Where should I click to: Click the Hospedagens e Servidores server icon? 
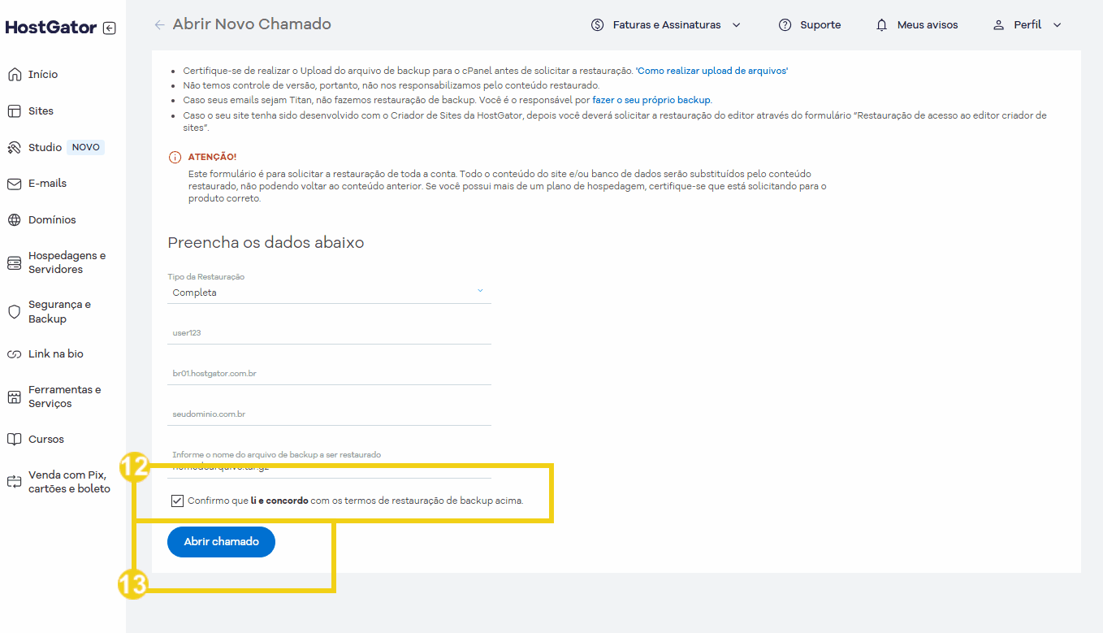[x=14, y=263]
